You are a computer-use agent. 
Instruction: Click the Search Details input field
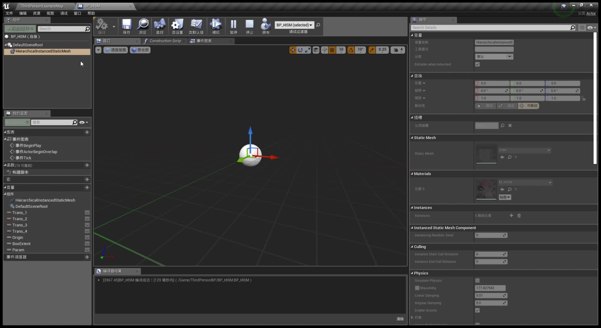click(491, 28)
